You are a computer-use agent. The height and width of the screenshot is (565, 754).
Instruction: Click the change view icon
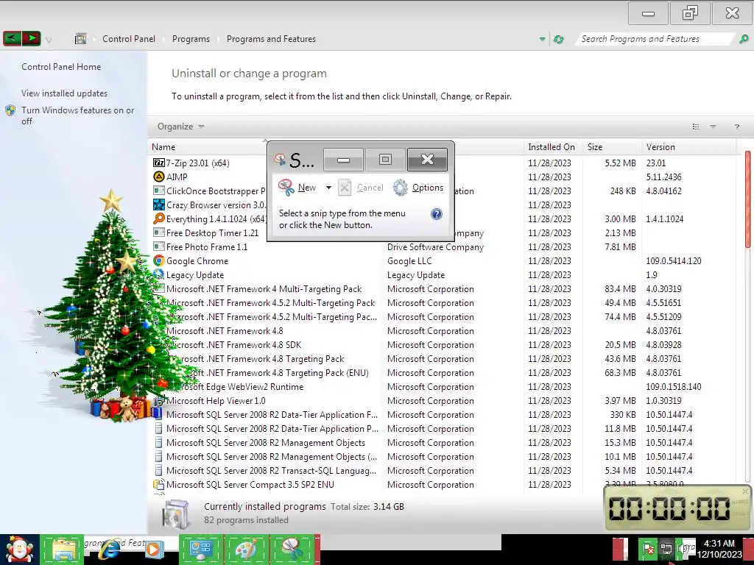pyautogui.click(x=695, y=127)
